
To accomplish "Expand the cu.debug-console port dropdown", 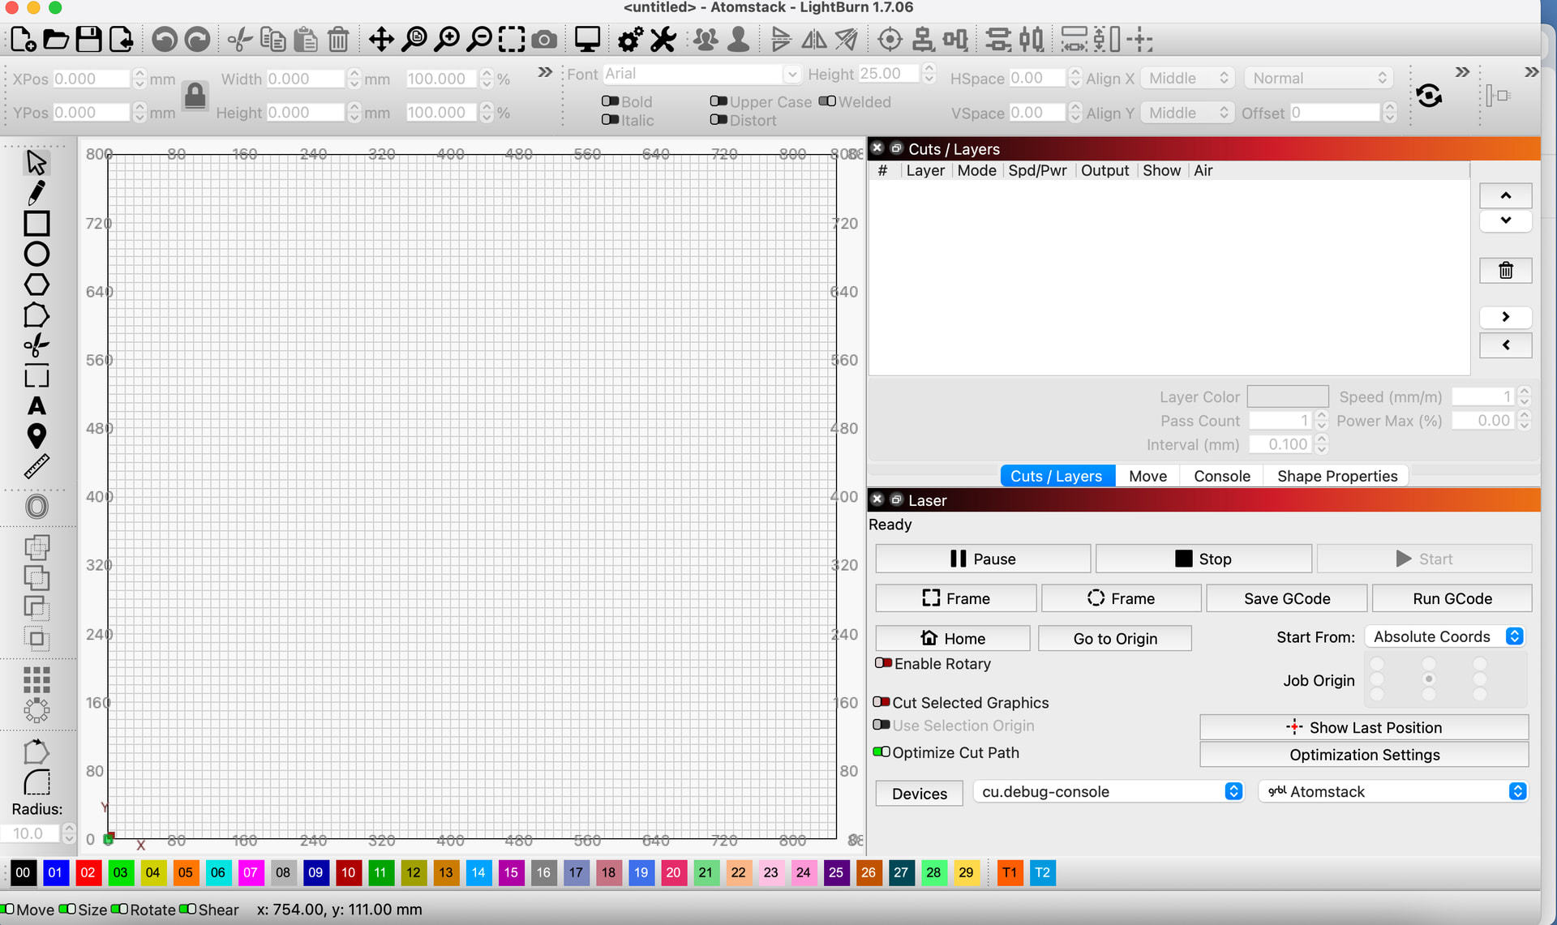I will coord(1108,791).
